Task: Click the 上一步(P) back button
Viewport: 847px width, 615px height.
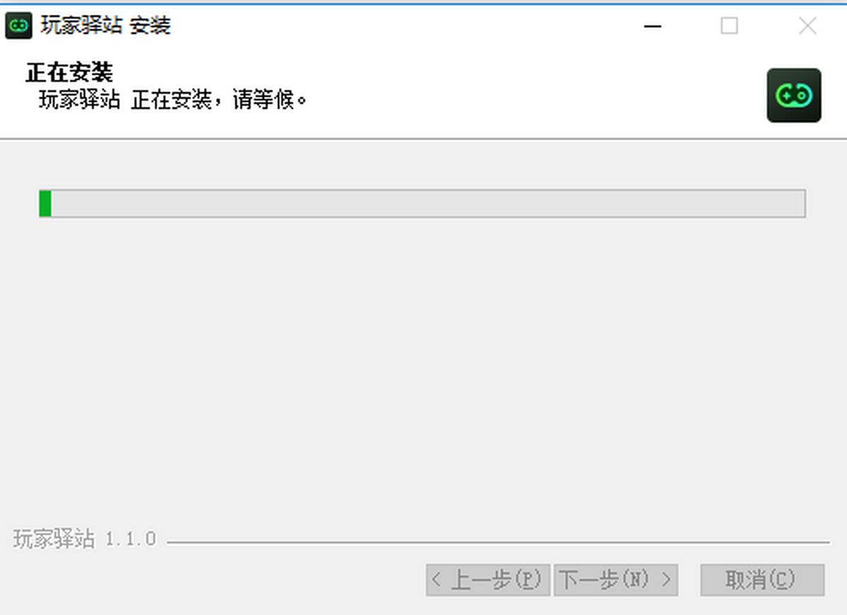Action: [488, 580]
